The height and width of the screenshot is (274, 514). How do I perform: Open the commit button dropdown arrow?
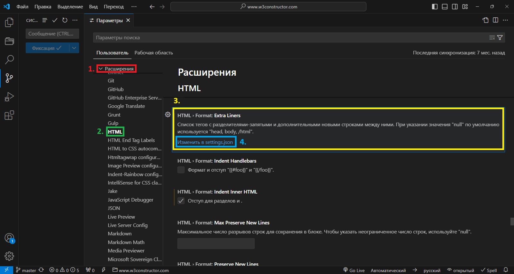click(x=74, y=48)
